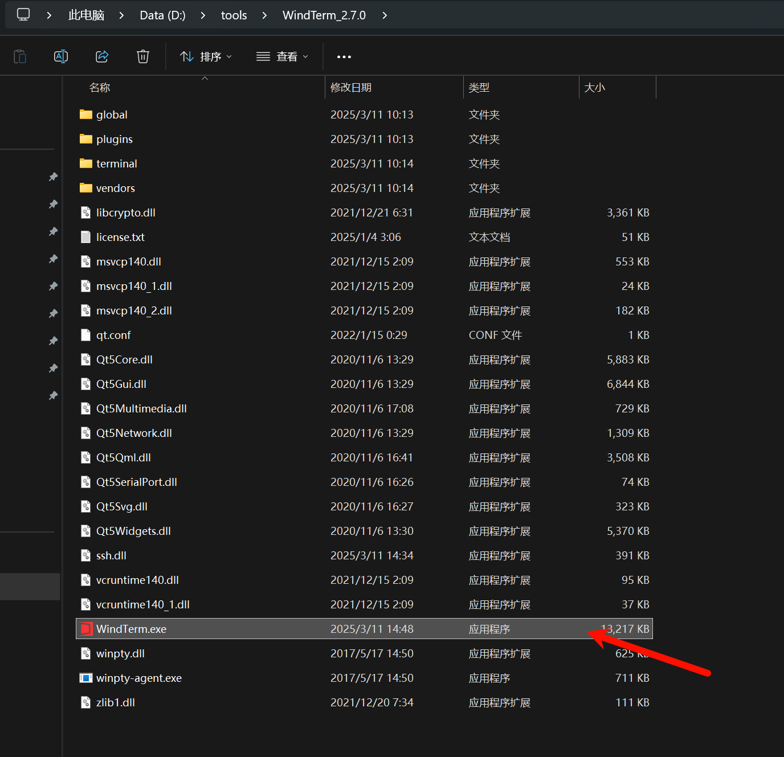Expand the chevron after Data (D:) in breadcrumb
The height and width of the screenshot is (757, 784).
coord(203,15)
